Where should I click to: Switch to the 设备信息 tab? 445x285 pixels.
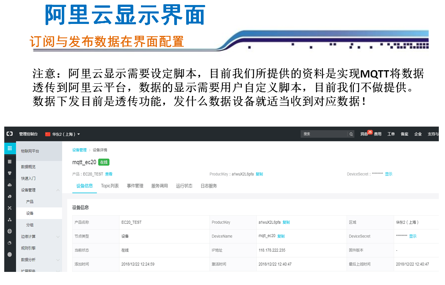(x=85, y=186)
